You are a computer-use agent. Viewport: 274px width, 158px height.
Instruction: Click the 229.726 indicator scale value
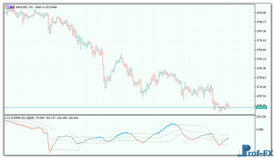click(261, 117)
